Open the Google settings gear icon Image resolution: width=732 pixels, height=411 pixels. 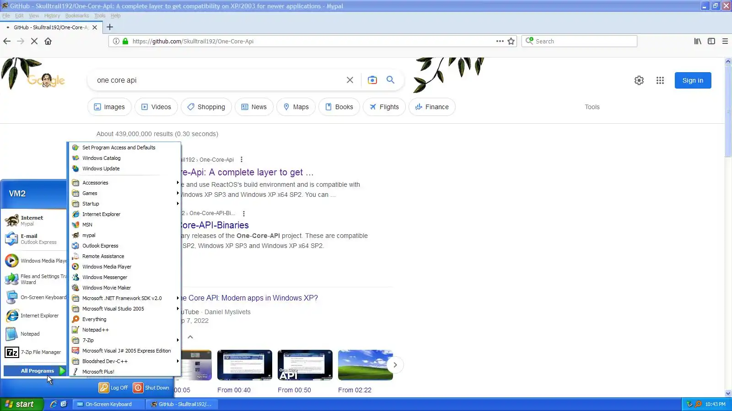639,80
